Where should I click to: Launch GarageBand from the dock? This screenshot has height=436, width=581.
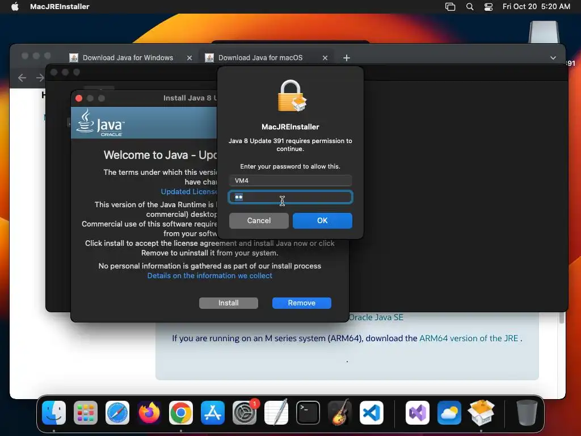[340, 413]
